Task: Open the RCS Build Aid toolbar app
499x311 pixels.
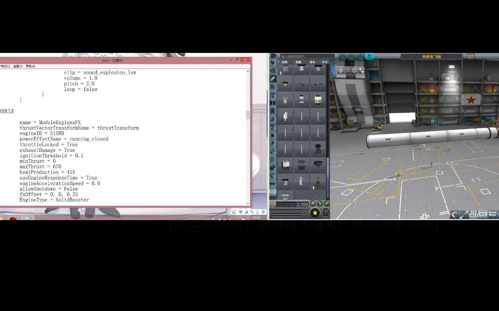Action: [473, 214]
